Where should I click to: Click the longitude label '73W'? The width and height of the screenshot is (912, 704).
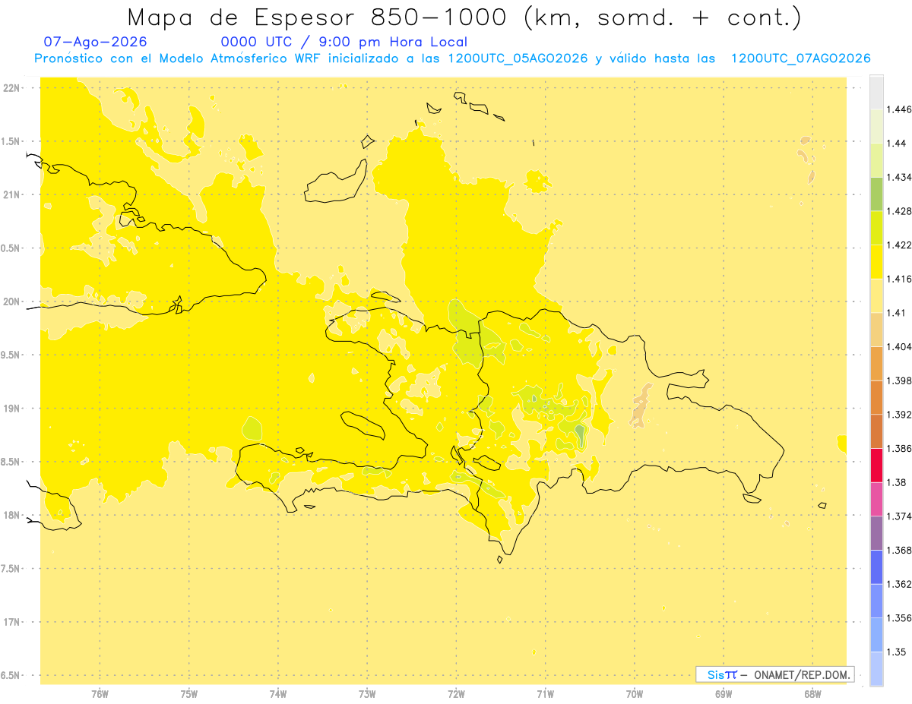tap(367, 693)
